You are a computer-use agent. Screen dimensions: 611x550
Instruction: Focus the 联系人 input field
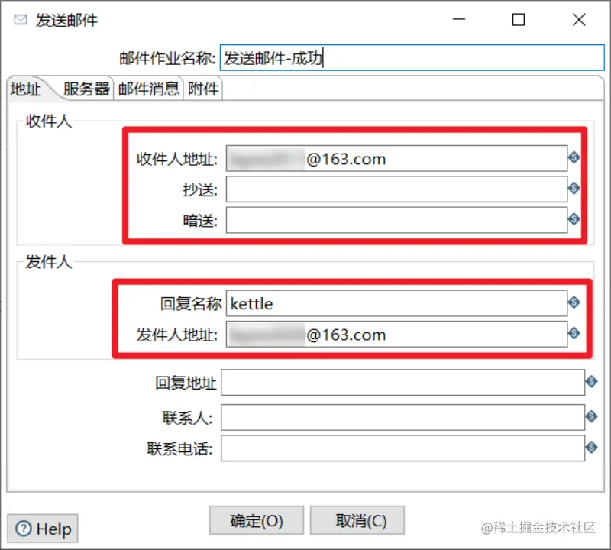pyautogui.click(x=403, y=417)
